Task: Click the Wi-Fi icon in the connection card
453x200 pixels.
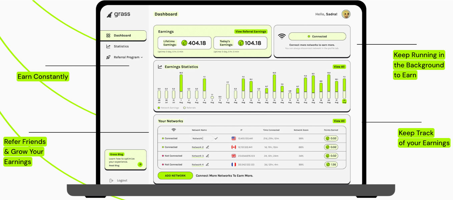Action: click(x=282, y=37)
